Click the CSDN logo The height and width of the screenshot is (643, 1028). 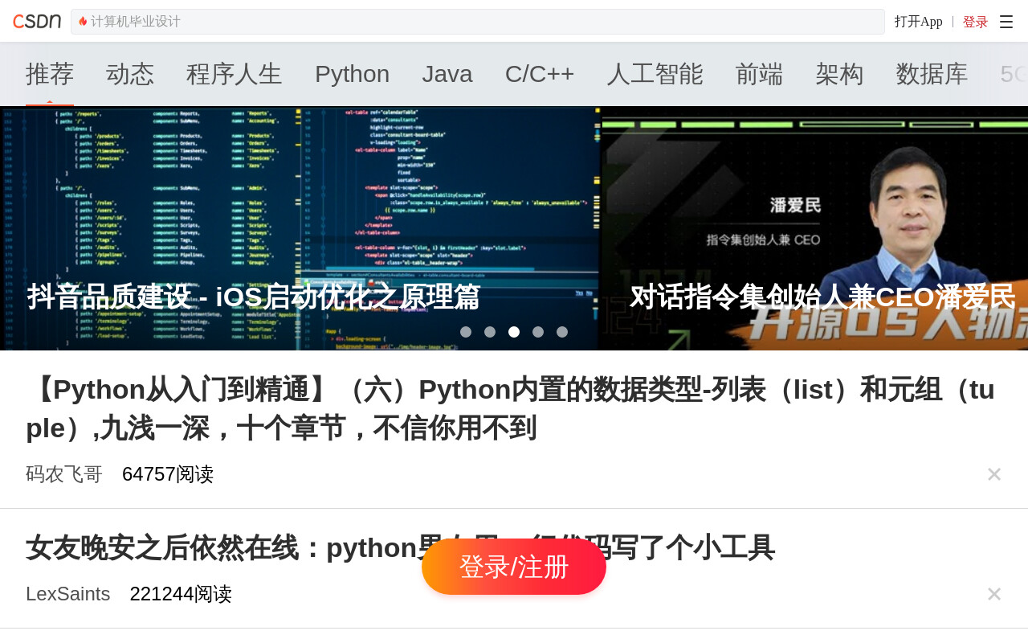[37, 22]
